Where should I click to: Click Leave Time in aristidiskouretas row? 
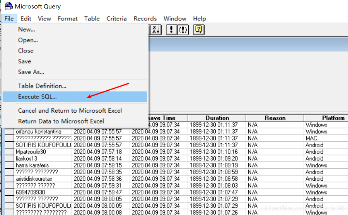point(159,179)
